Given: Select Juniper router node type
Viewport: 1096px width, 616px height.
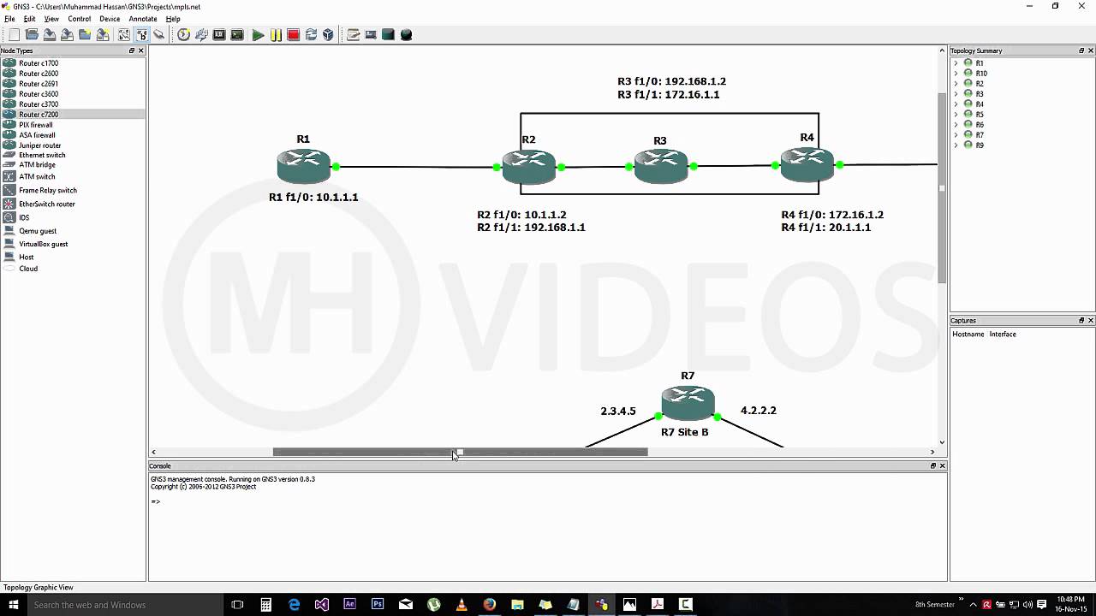Looking at the screenshot, I should 73,145.
